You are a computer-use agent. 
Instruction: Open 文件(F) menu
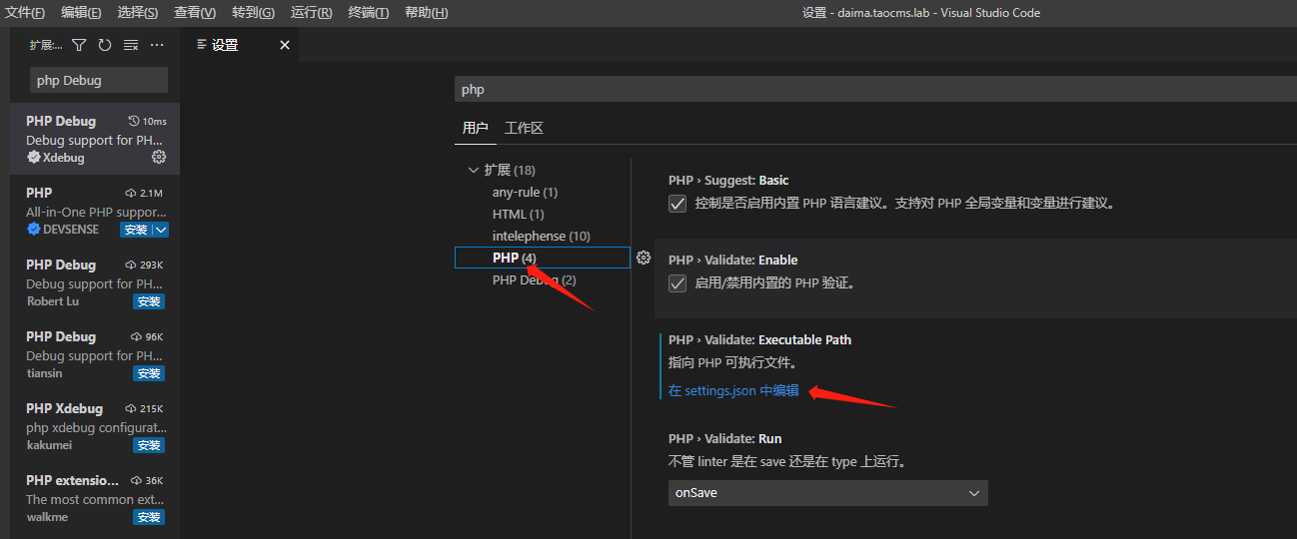25,13
